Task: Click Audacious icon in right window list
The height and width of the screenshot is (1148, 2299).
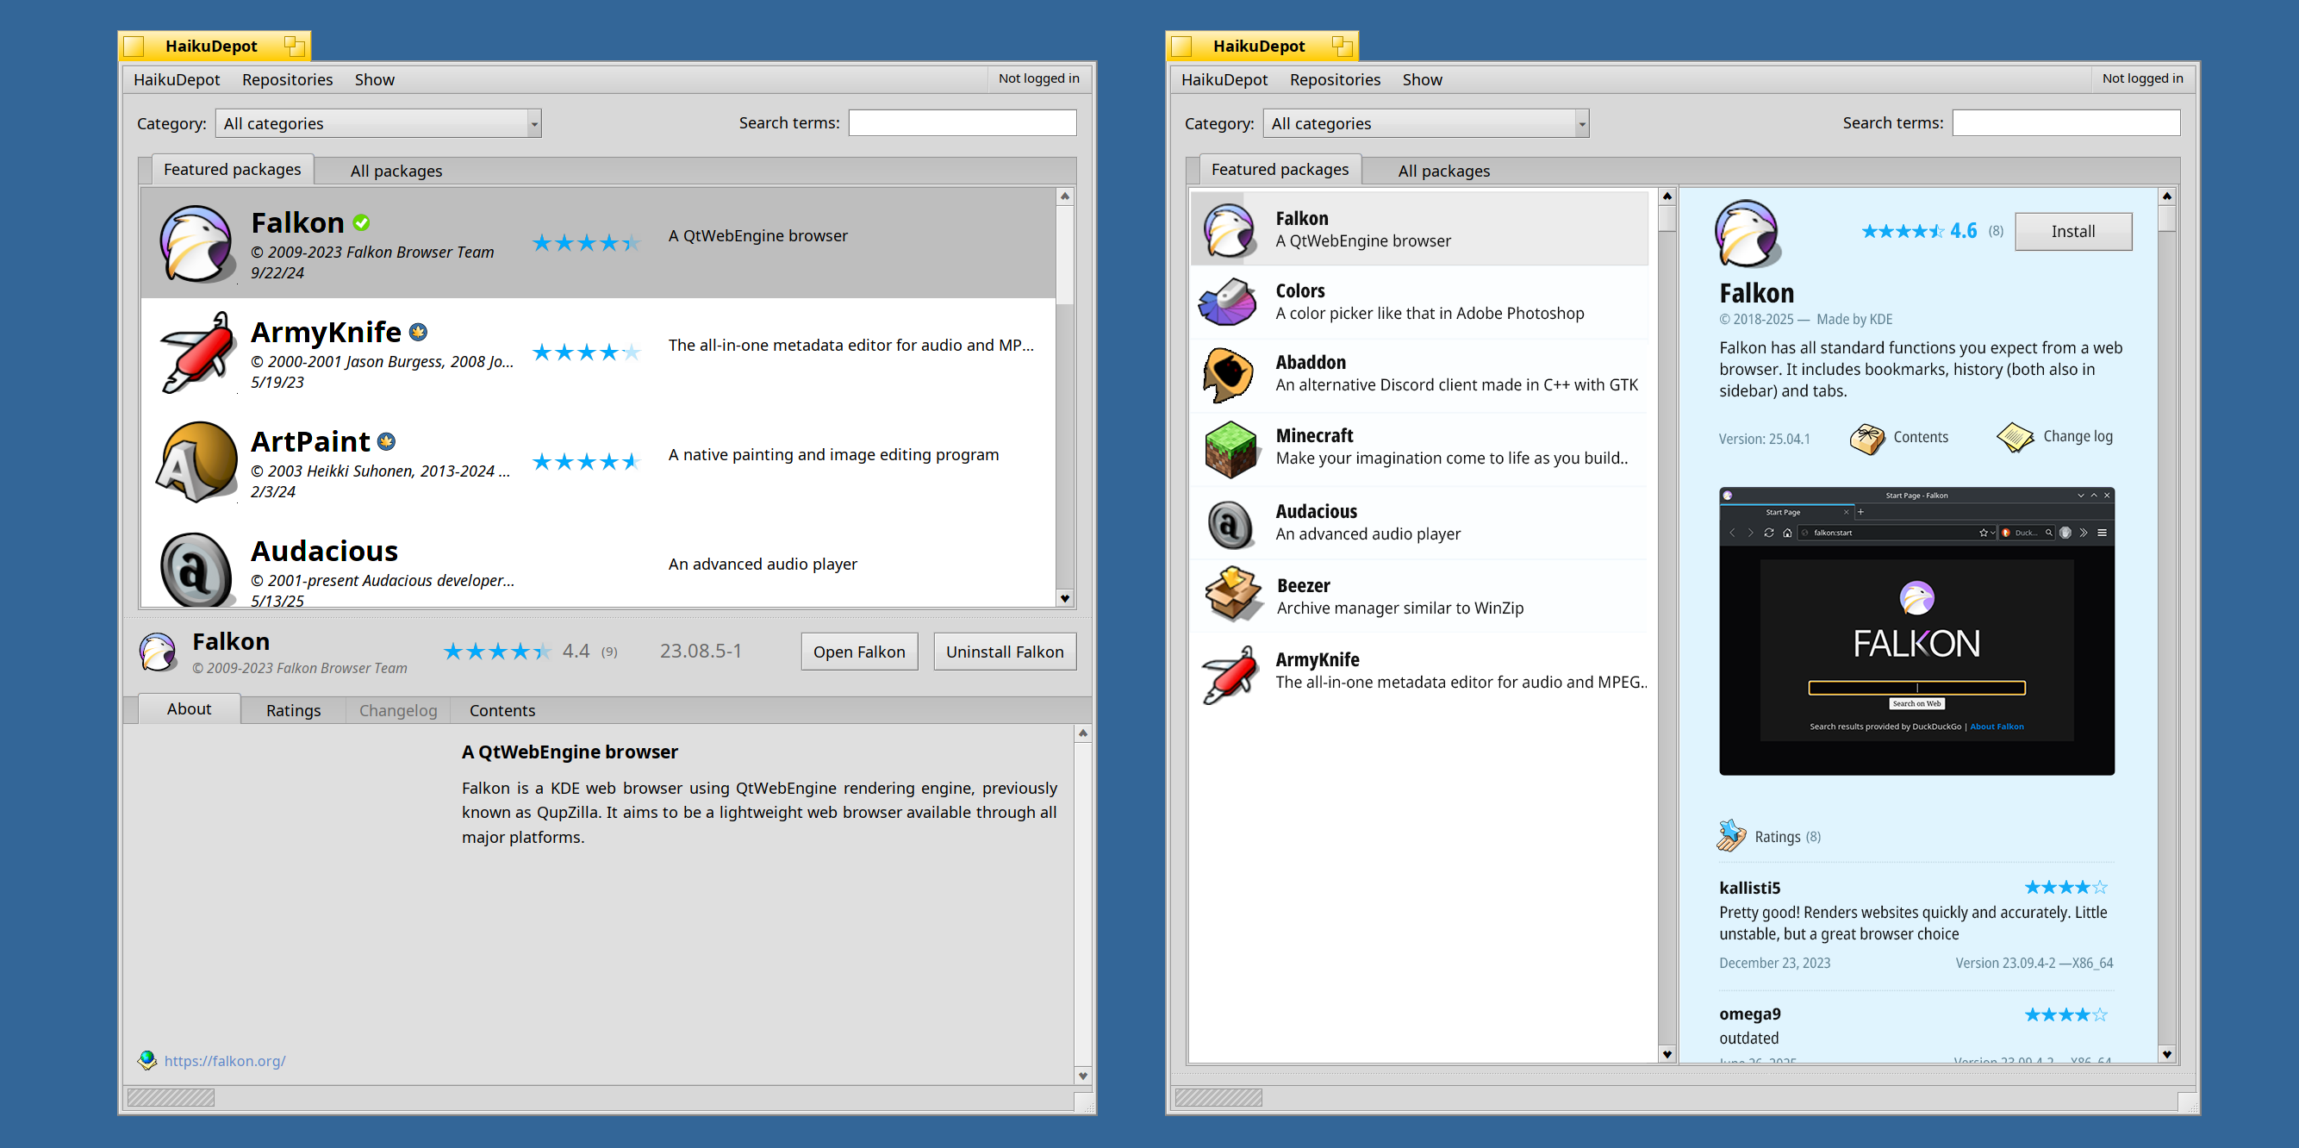Action: point(1230,523)
